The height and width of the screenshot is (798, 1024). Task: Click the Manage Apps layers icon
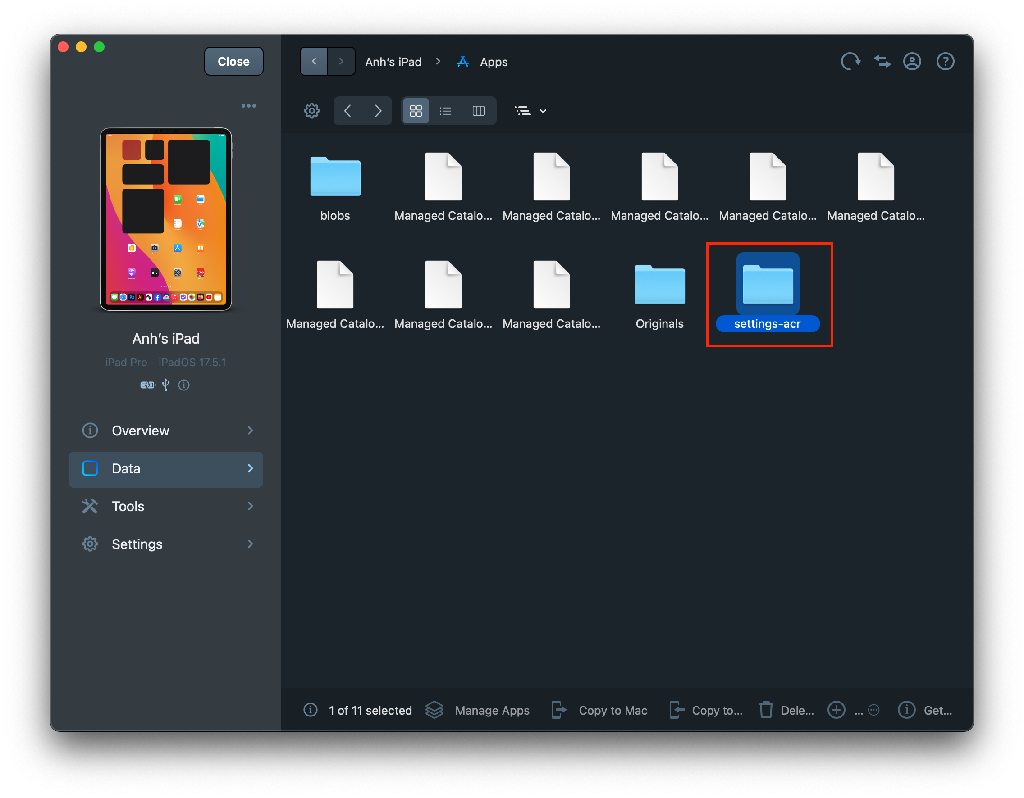(x=434, y=710)
